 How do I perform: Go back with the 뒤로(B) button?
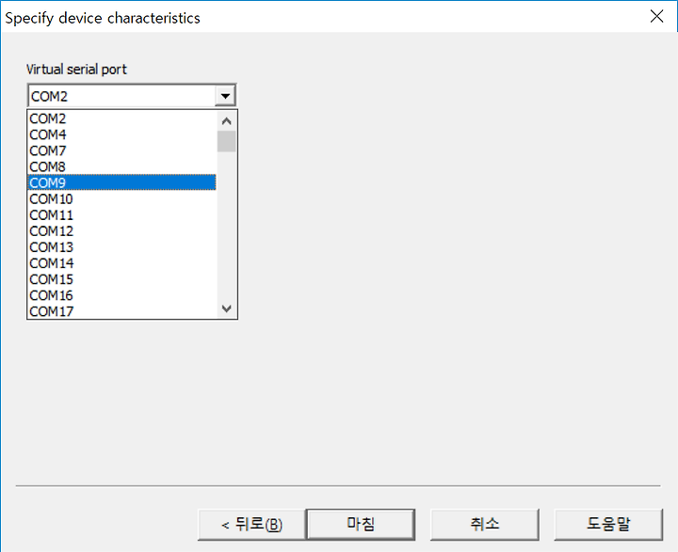(x=252, y=525)
